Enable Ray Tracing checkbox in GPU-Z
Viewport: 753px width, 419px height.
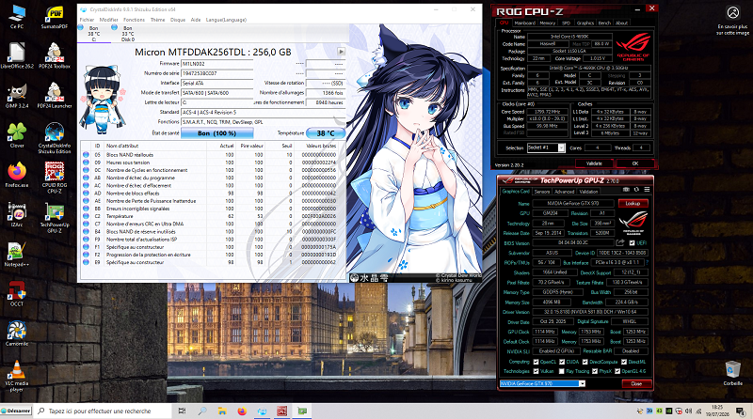pyautogui.click(x=561, y=371)
